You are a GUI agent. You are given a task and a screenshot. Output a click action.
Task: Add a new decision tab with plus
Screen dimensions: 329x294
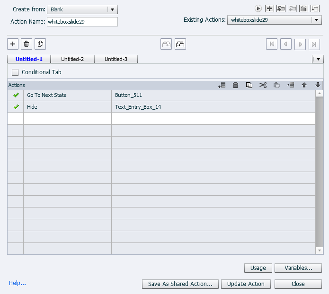pos(13,44)
